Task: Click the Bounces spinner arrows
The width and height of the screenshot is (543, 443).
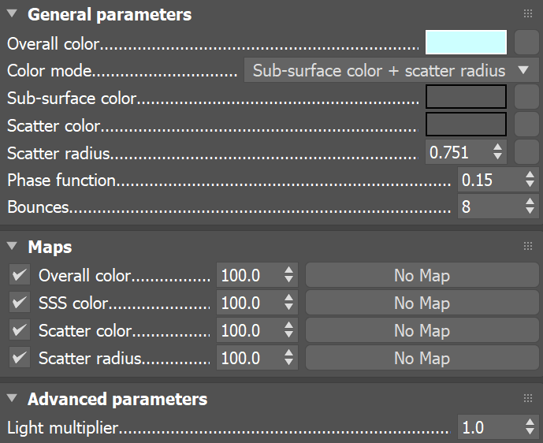Action: [x=530, y=207]
